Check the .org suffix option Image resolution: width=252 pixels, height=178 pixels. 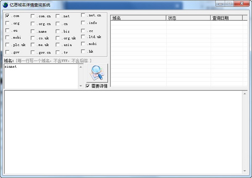pyautogui.click(x=7, y=23)
